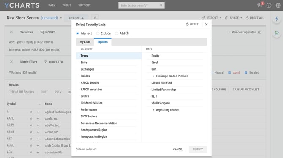Open the screen name dropdown arrow
The image size is (283, 158).
tap(61, 18)
